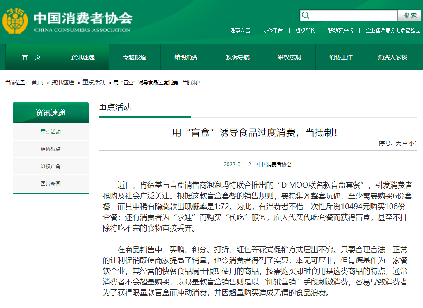Open 投诉导航 navigation item

click(238, 57)
